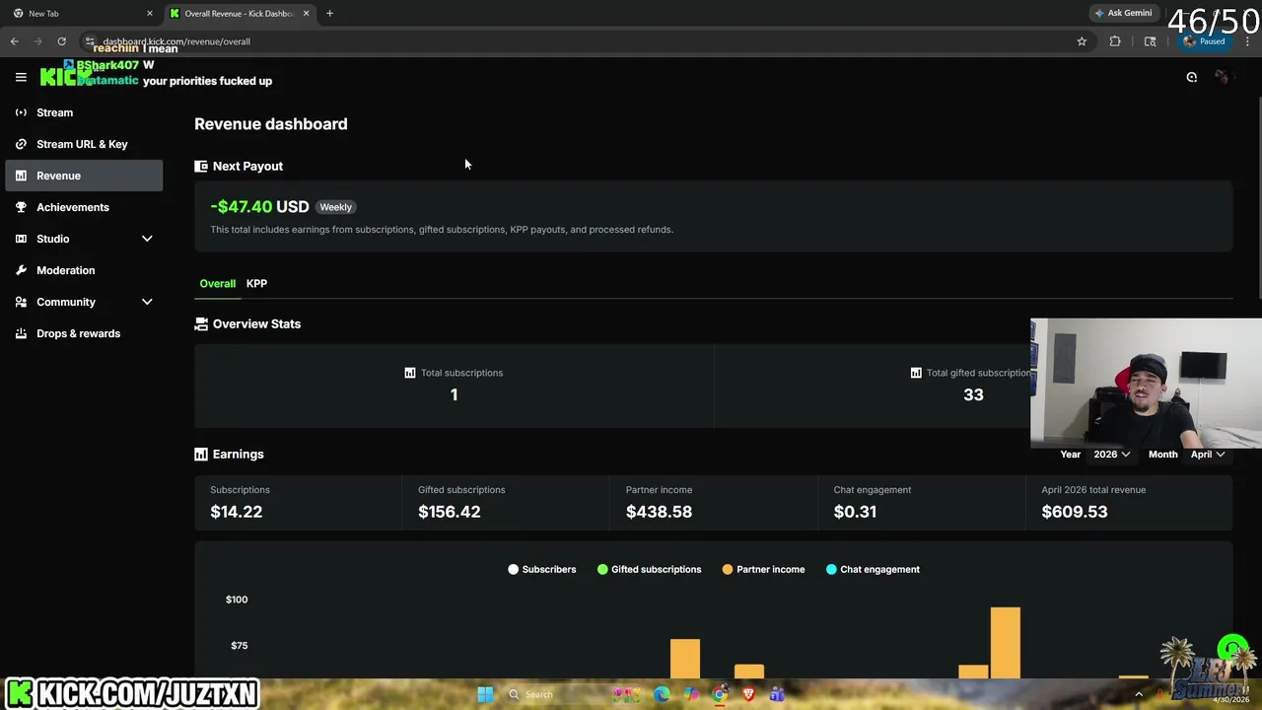Toggle the Subscribers chart legend series
This screenshot has width=1262, height=710.
click(541, 569)
